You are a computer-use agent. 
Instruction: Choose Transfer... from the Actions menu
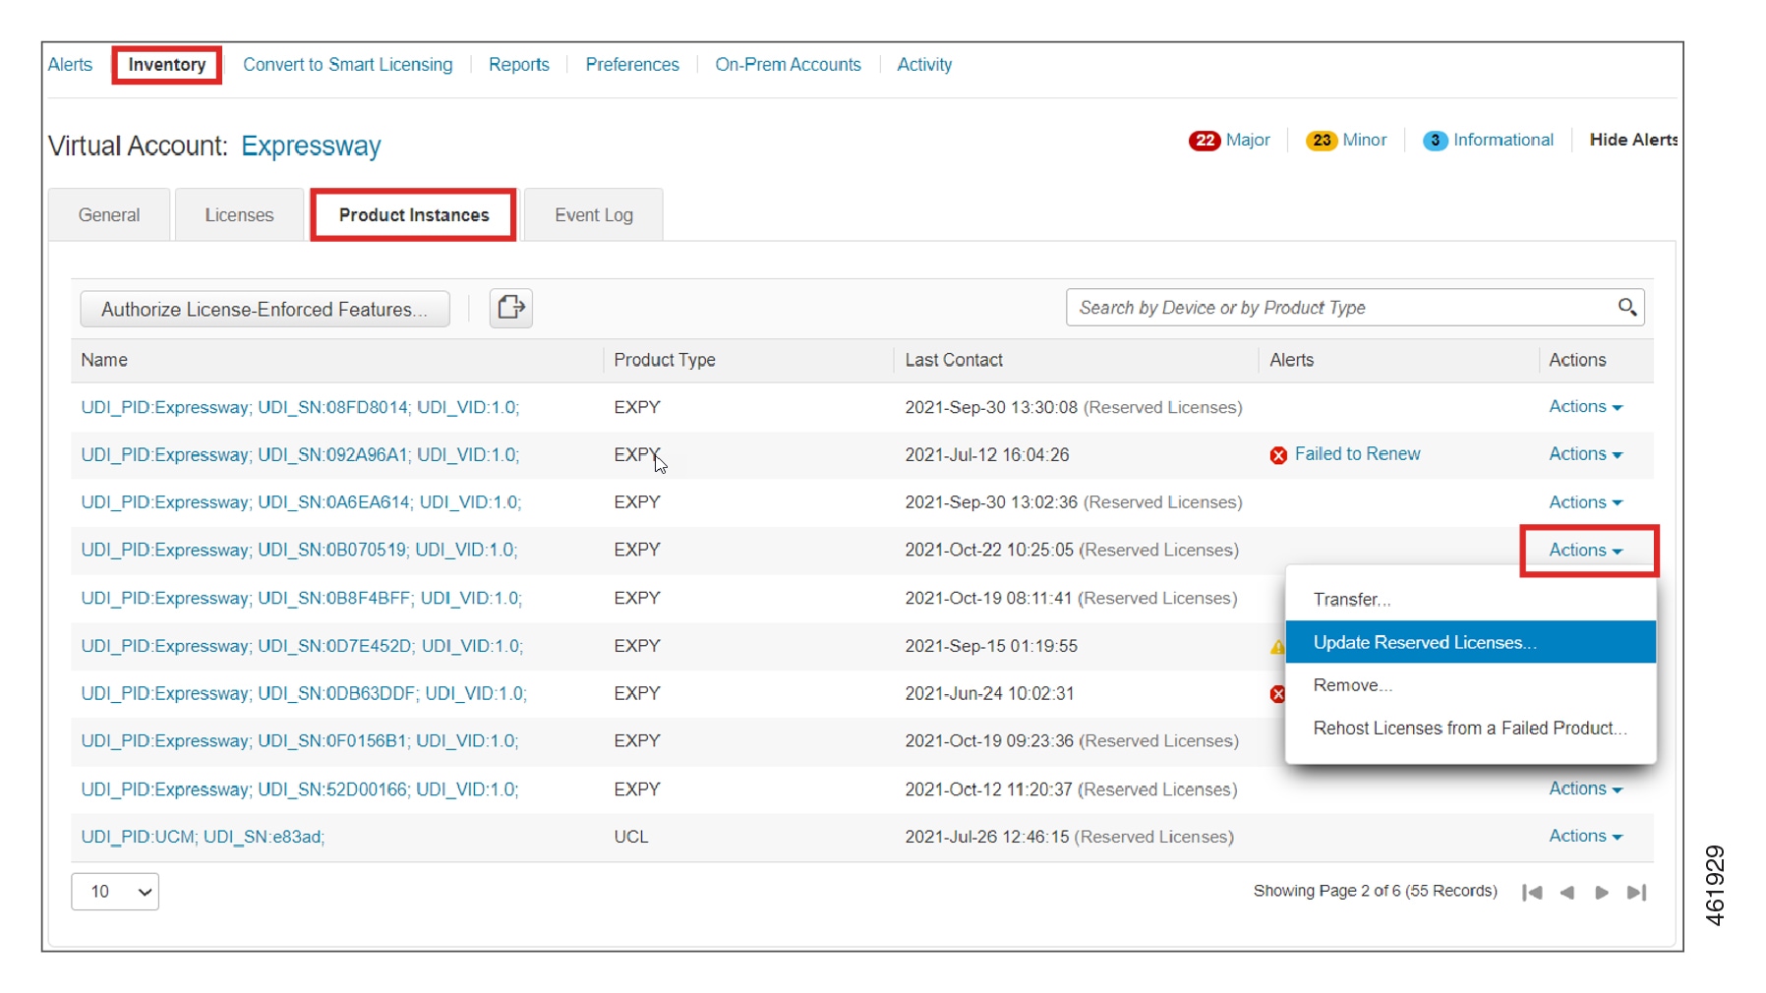click(x=1470, y=600)
